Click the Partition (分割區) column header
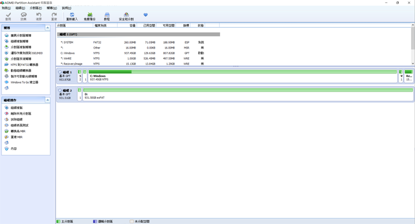 (x=74, y=25)
